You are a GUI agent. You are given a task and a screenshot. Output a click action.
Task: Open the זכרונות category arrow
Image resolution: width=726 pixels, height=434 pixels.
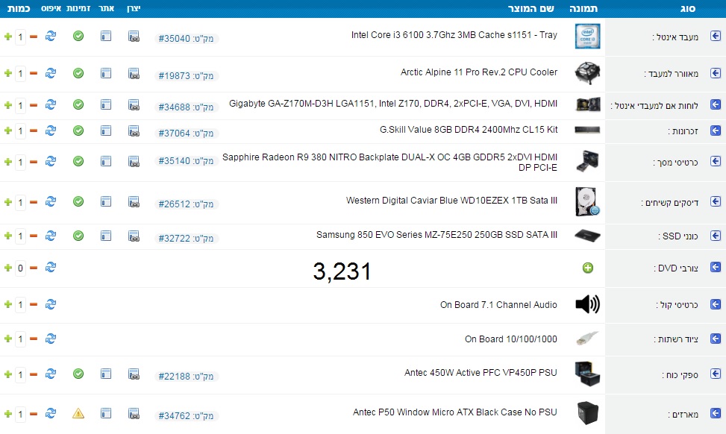tap(716, 130)
